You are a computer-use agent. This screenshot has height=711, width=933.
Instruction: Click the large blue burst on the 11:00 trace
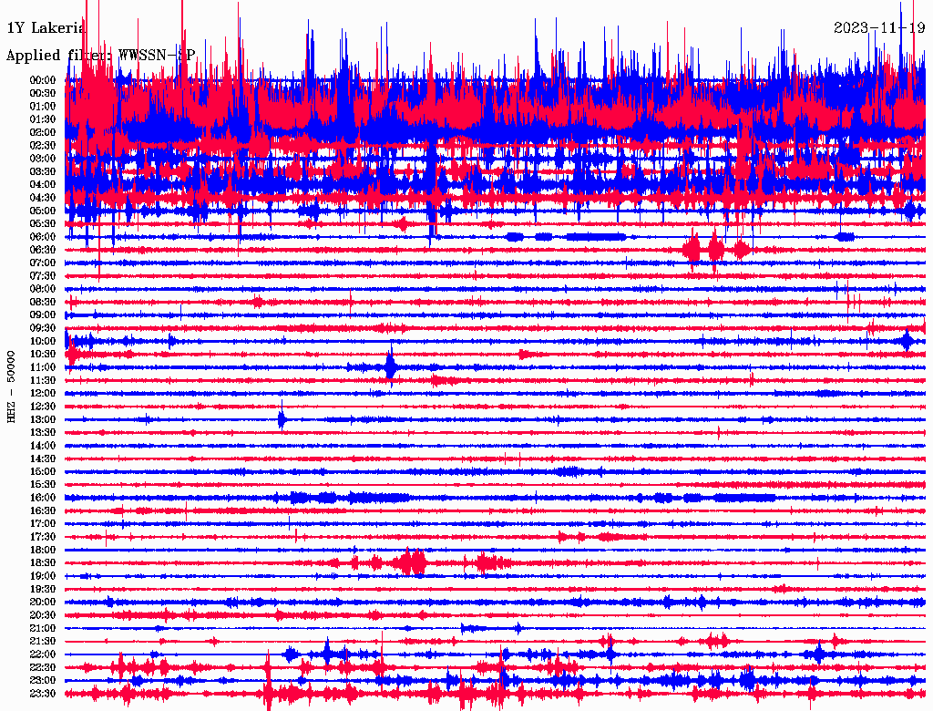390,365
